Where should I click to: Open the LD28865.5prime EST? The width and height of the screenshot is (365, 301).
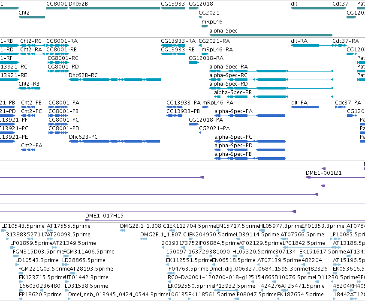coord(66,265)
